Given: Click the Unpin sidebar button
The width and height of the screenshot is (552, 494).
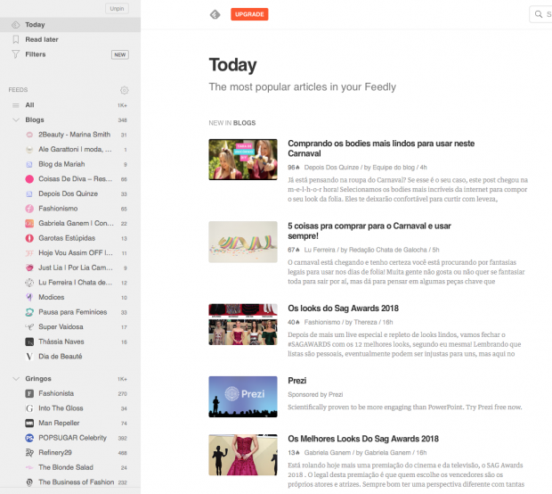Looking at the screenshot, I should [x=117, y=8].
